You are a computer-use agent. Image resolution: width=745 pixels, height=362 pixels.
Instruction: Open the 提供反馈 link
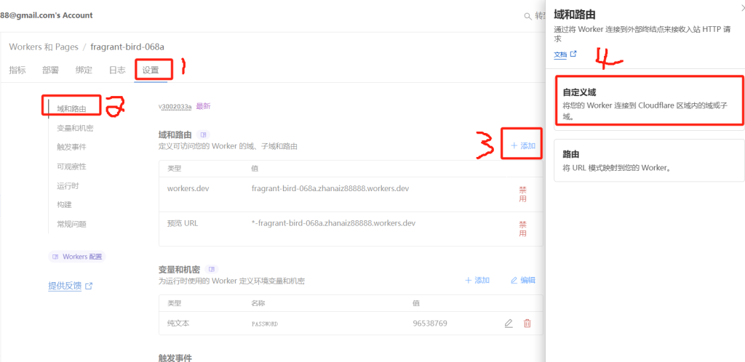(65, 286)
